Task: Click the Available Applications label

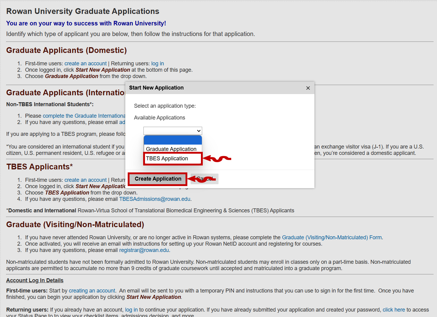Action: click(x=159, y=118)
